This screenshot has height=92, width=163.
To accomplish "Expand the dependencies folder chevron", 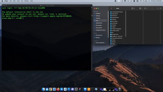I will tap(124, 18).
